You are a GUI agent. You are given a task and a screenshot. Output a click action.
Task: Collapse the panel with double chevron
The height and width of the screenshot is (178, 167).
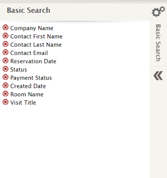[x=158, y=76]
